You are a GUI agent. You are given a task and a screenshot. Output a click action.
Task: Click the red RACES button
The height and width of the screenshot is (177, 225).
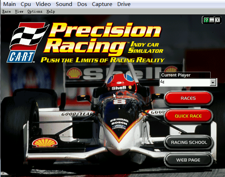(188, 98)
